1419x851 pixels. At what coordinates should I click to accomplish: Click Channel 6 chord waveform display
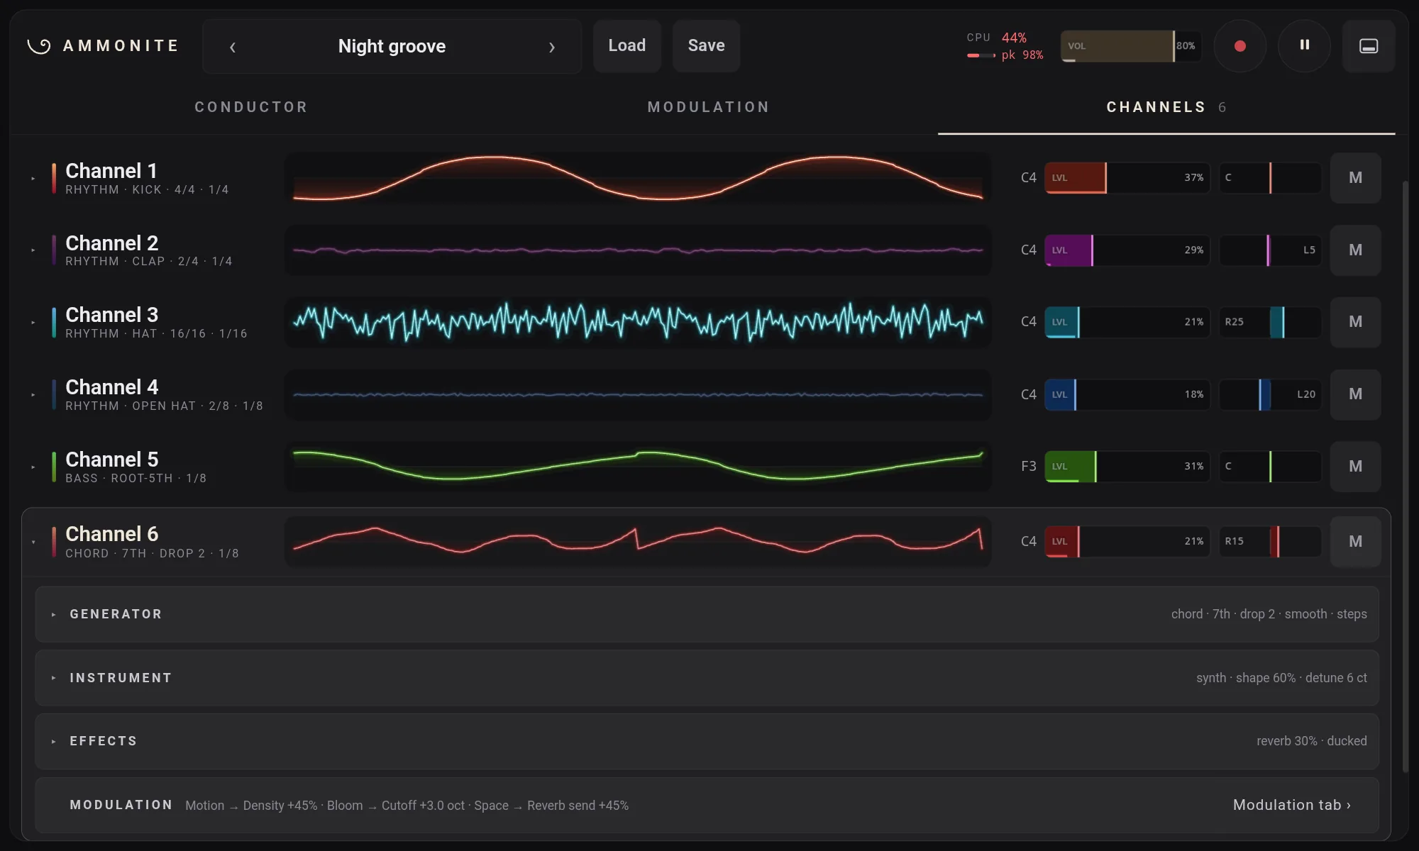coord(638,542)
